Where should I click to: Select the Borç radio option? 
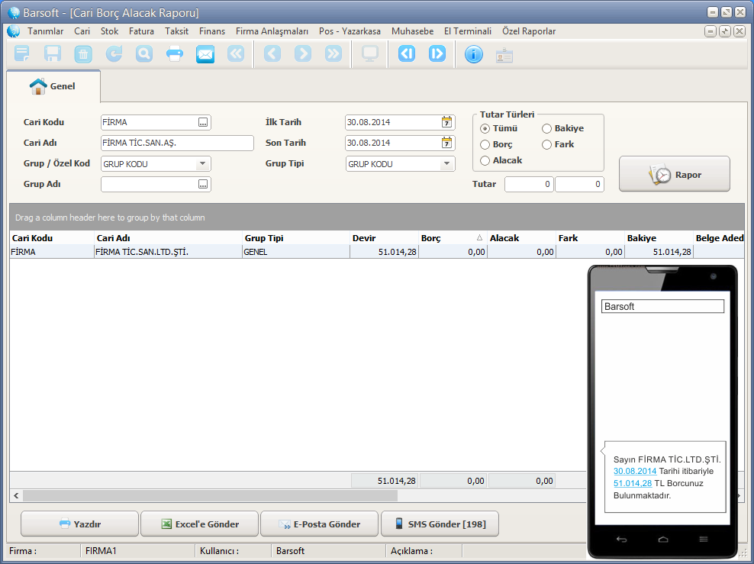click(x=485, y=144)
